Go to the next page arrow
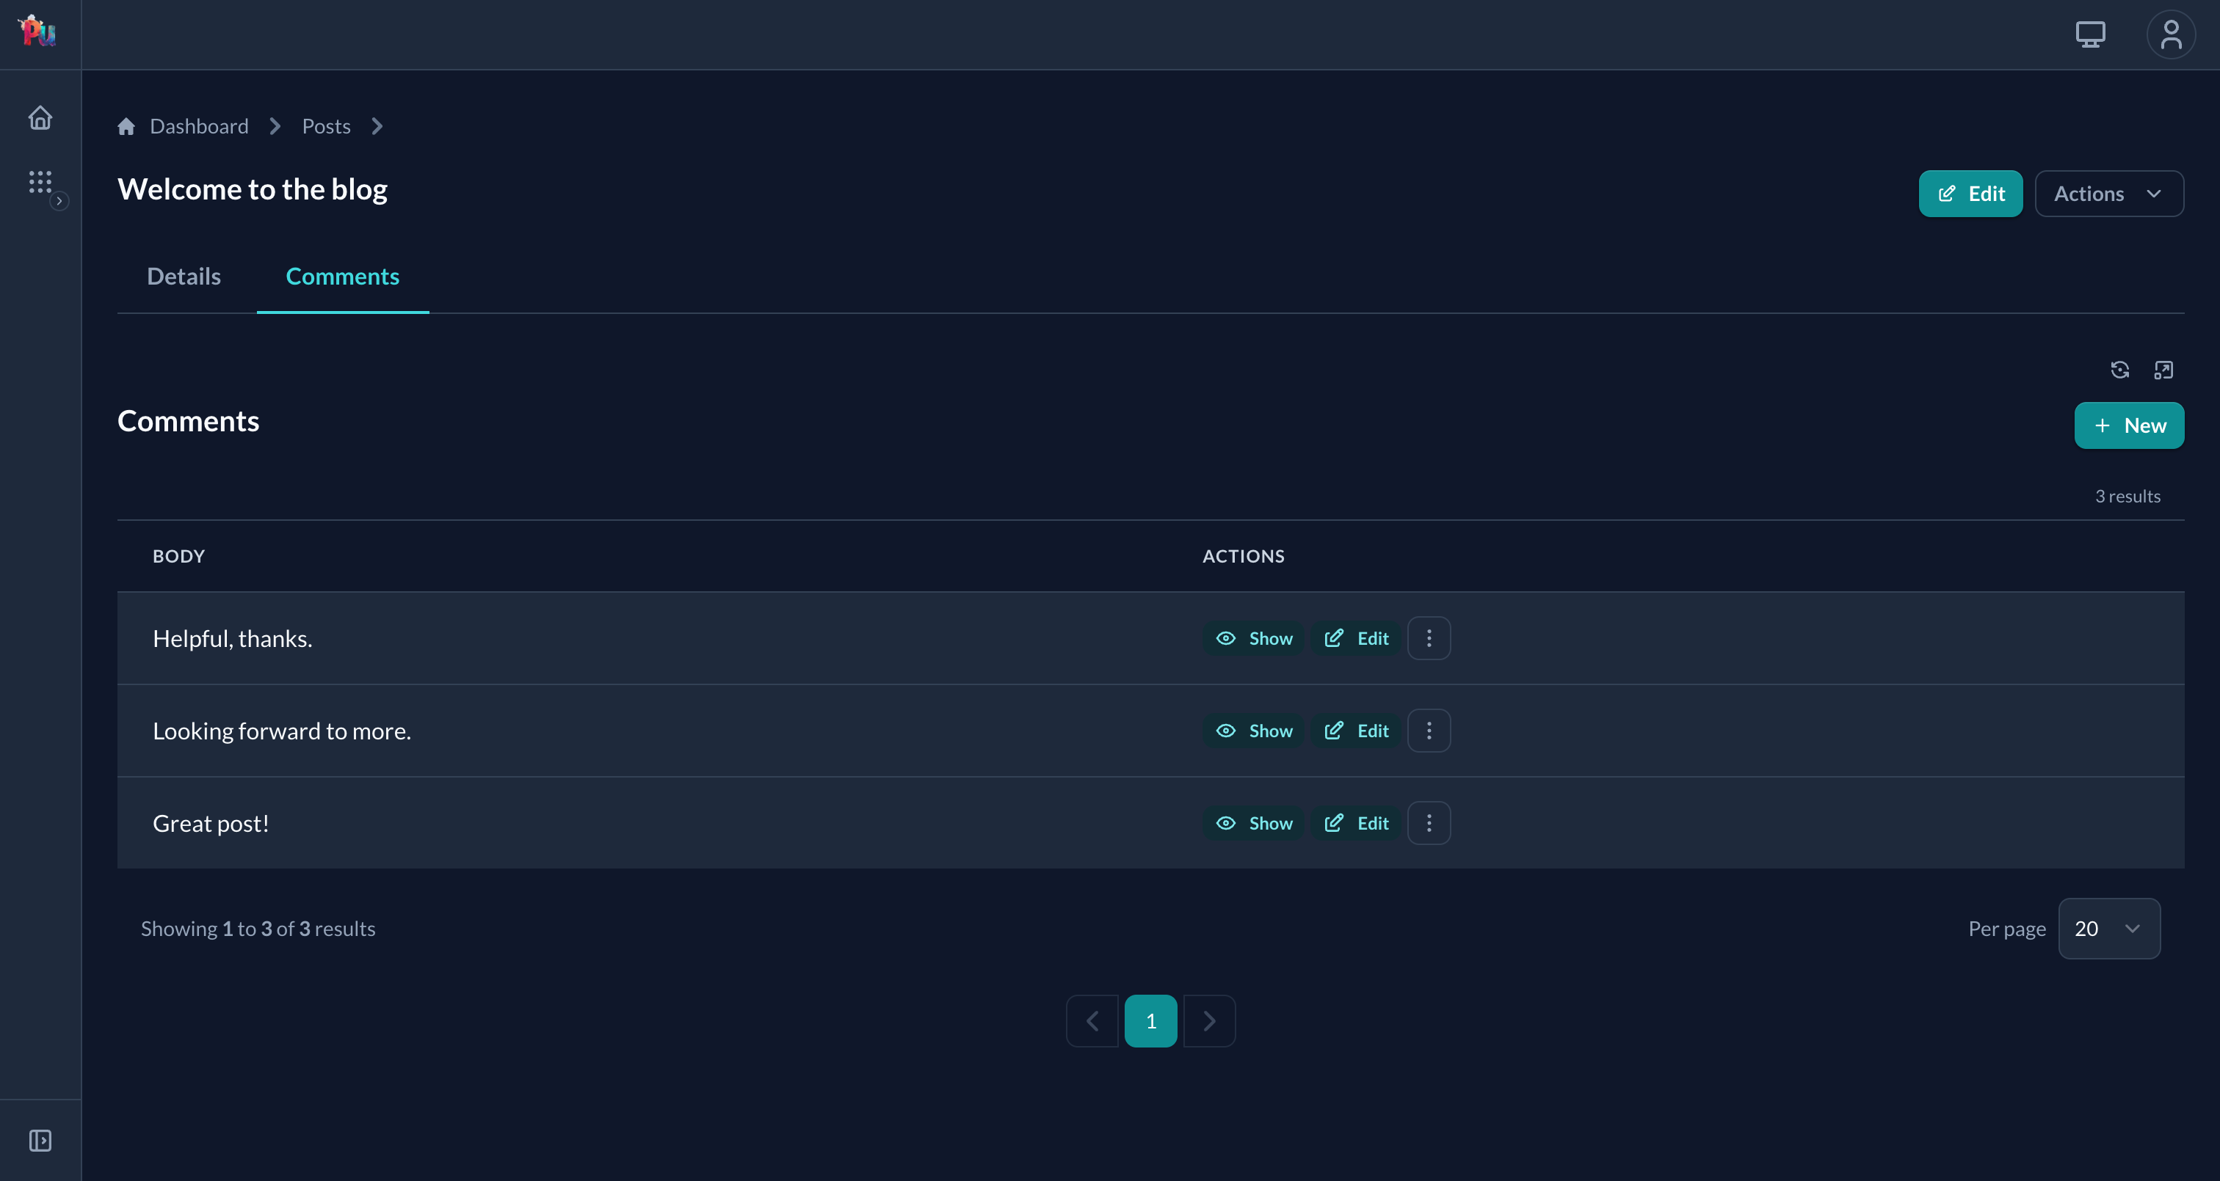This screenshot has height=1181, width=2220. click(x=1209, y=1021)
